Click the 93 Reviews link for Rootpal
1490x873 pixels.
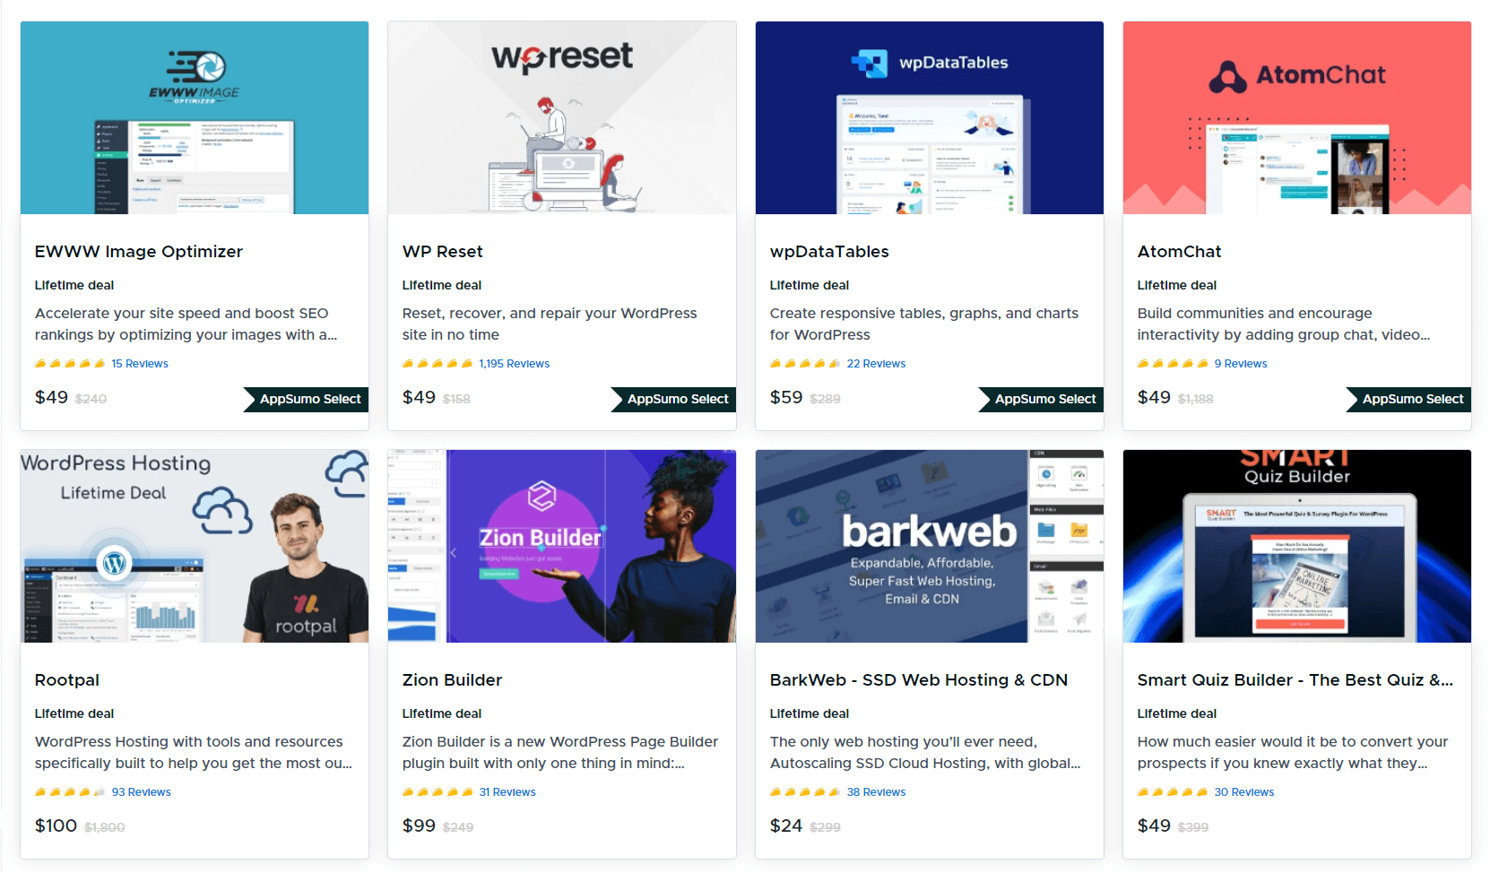click(x=141, y=792)
